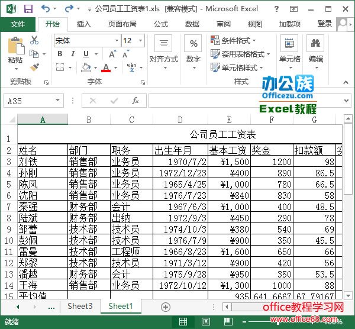
Task: Expand the Name Box dropdown arrow
Action: [x=57, y=101]
